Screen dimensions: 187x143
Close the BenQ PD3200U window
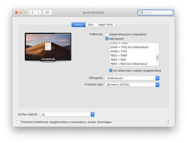16,12
